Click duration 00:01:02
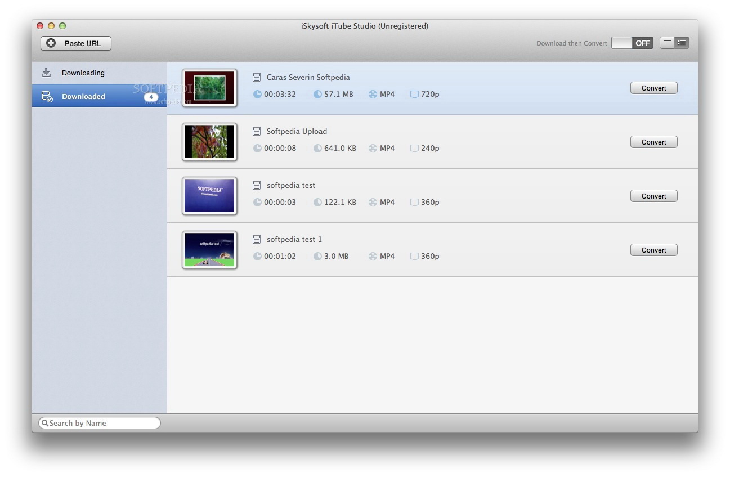Screen dimensions: 730x477 pyautogui.click(x=280, y=256)
